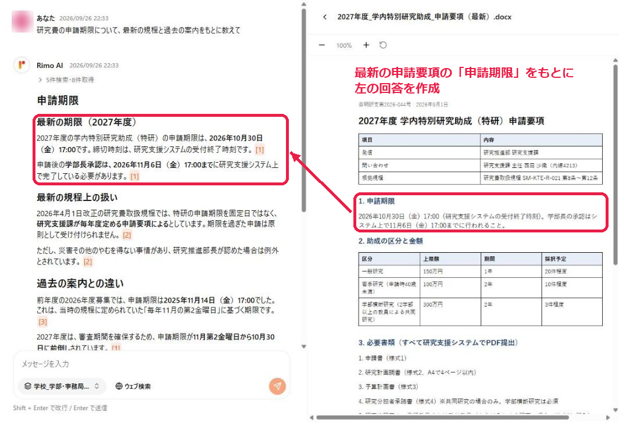Click the user avatar beside あなた
The image size is (619, 423).
(x=22, y=21)
